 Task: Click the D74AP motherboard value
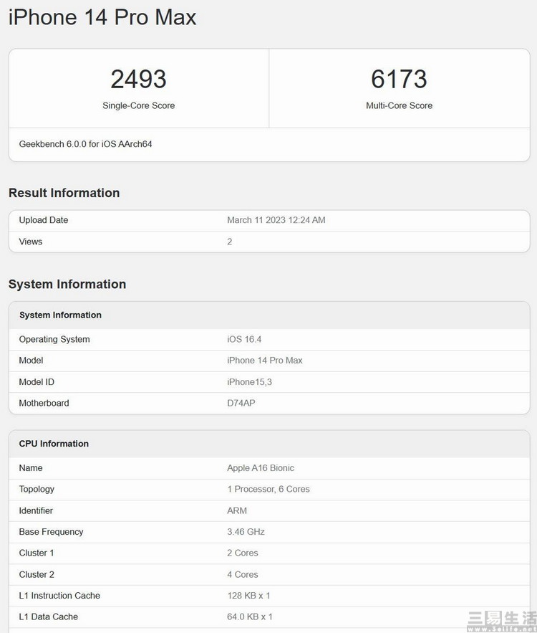[241, 403]
